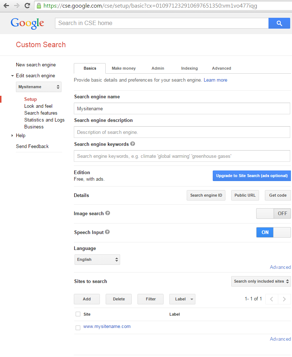Click the Get code button

point(278,195)
